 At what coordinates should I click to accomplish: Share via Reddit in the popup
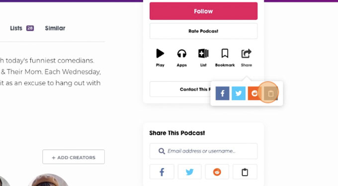point(254,93)
